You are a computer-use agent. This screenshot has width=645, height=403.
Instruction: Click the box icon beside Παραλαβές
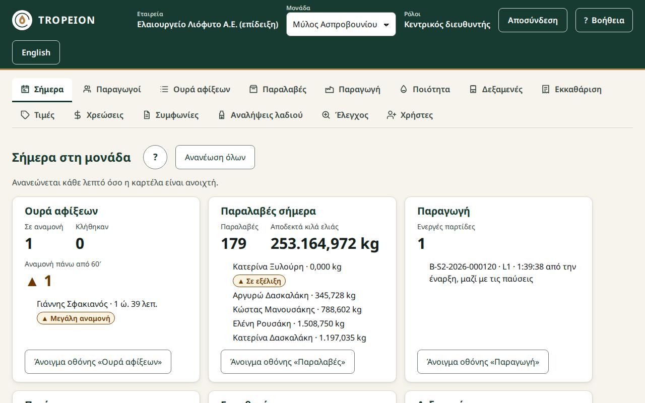[253, 89]
